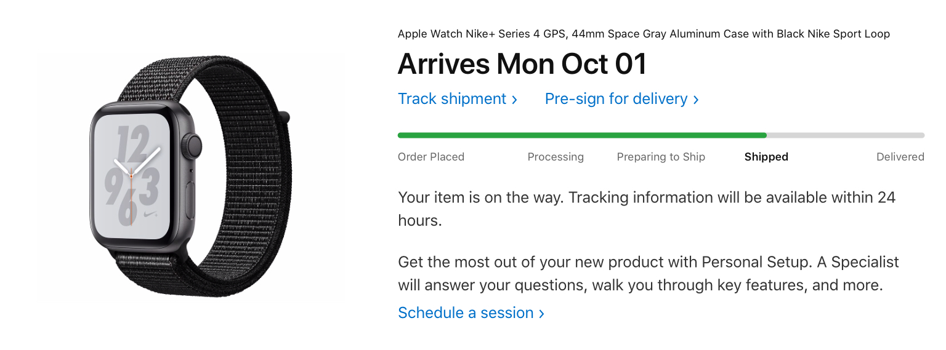This screenshot has height=350, width=946.
Task: Select the Preparing to Ship step
Action: 661,157
